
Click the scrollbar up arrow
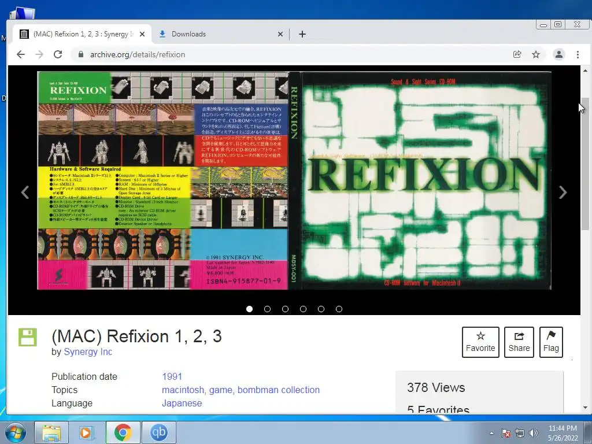click(x=585, y=71)
